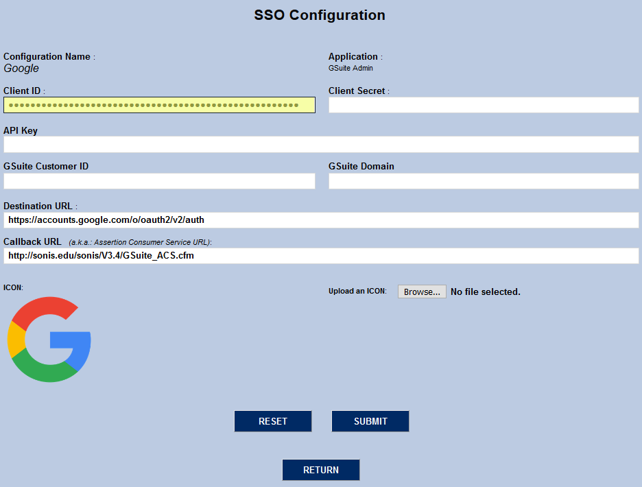Click the 'No file selected.' text
Viewport: 642px width, 487px height.
click(x=485, y=292)
